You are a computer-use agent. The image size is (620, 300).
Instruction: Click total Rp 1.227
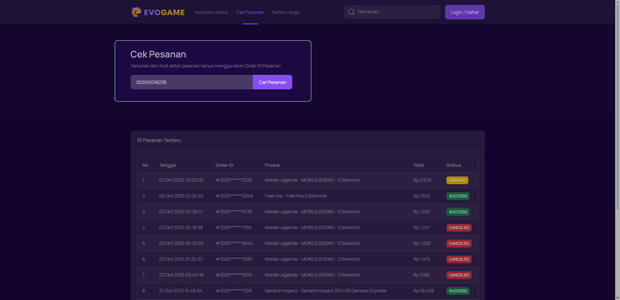click(421, 227)
